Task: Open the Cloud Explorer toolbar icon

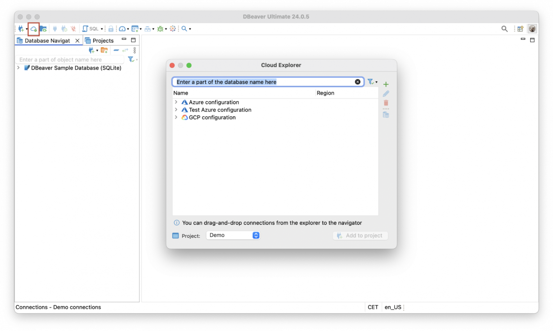Action: pos(33,29)
